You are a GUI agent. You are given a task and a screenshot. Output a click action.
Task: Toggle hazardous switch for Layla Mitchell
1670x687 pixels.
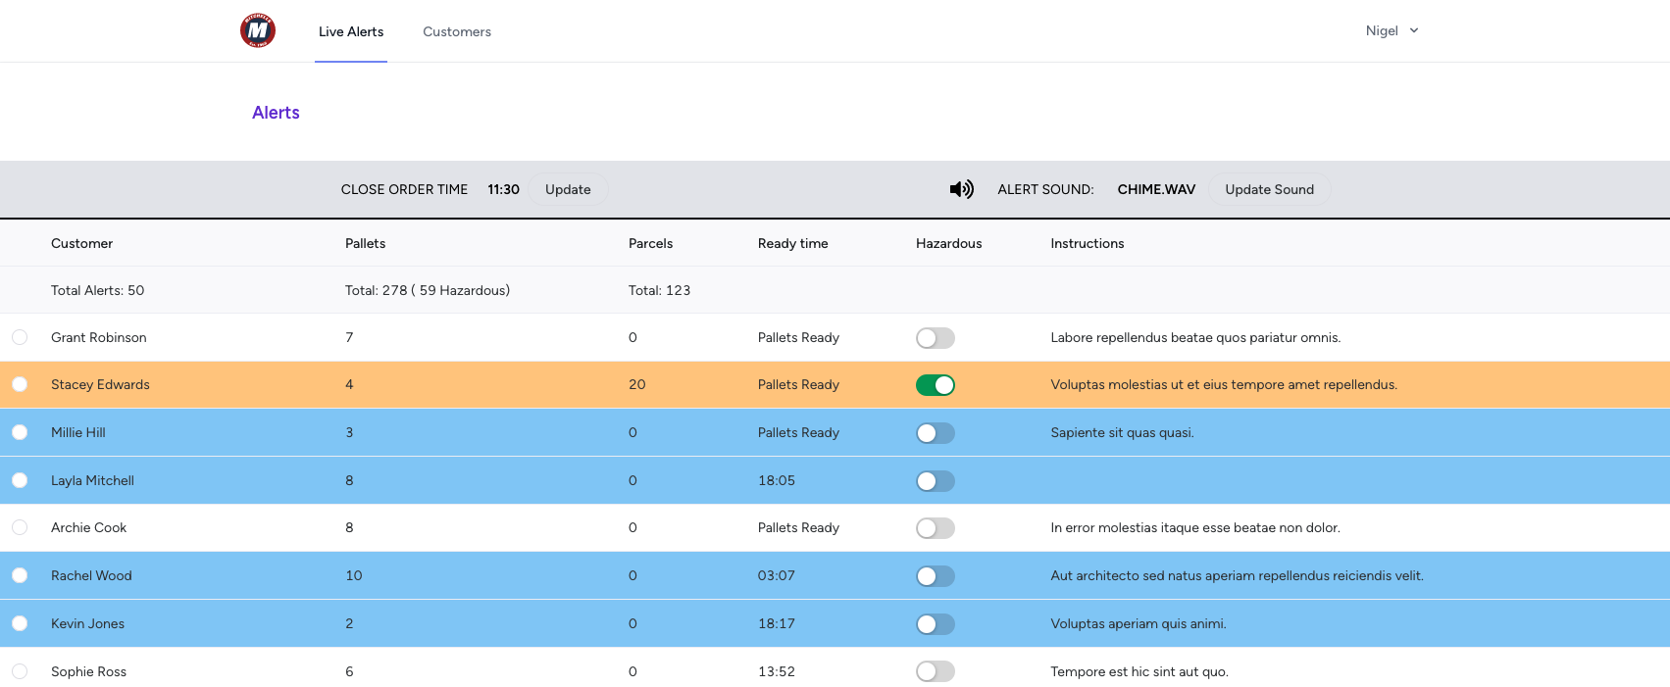pos(935,481)
